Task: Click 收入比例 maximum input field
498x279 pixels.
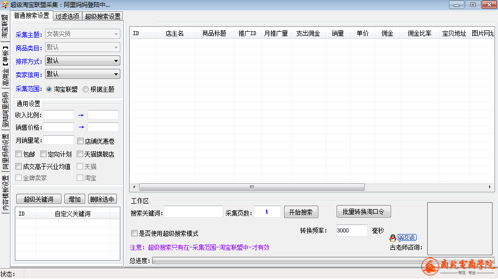Action: [103, 114]
